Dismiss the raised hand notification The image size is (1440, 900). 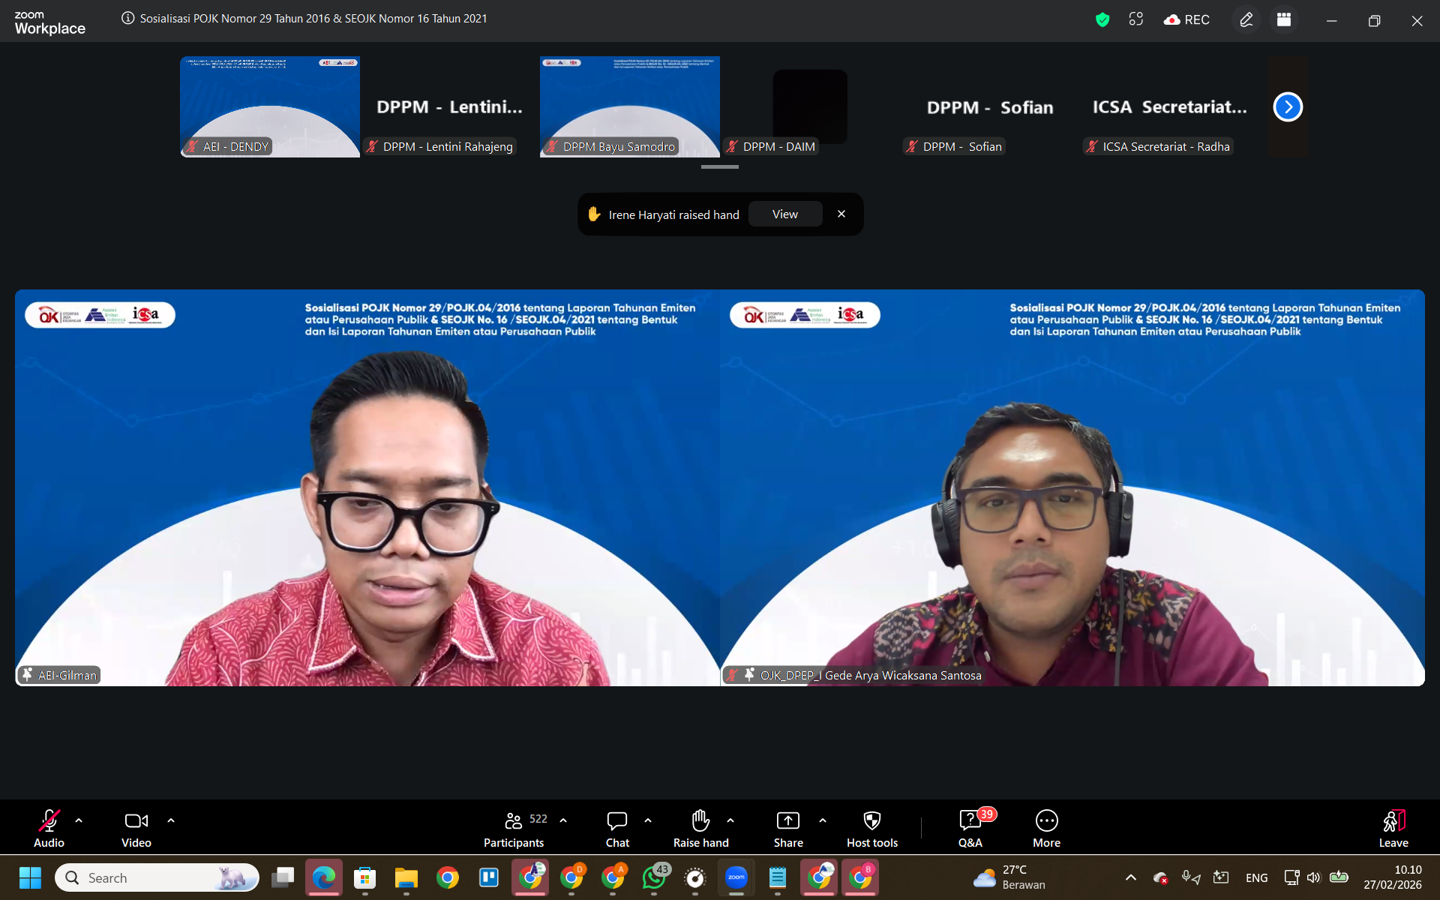(841, 214)
